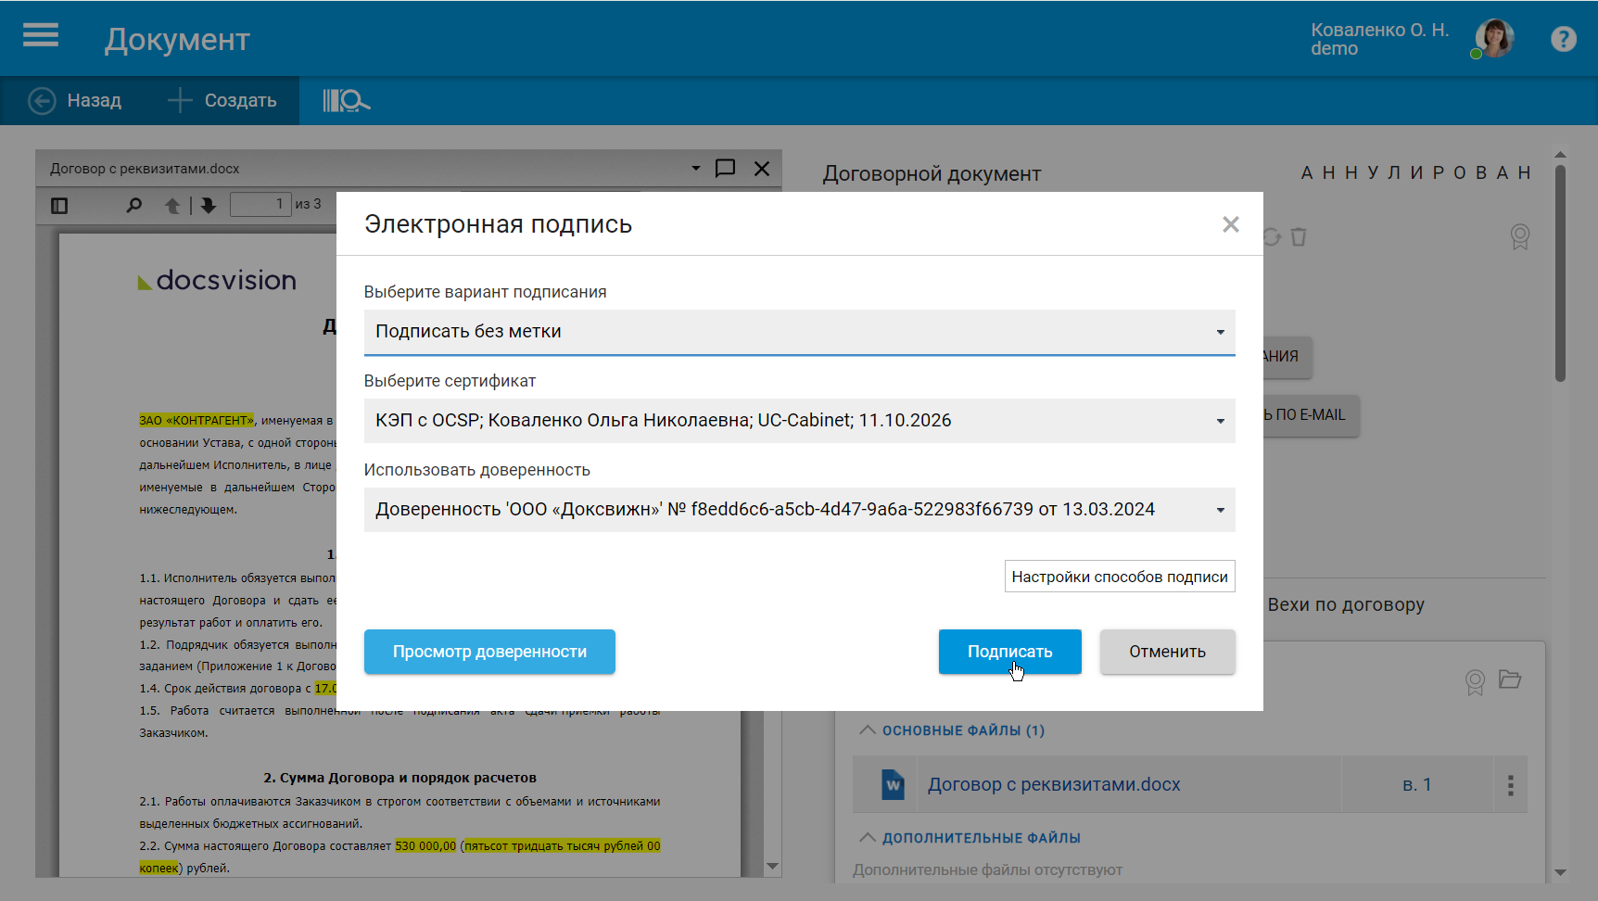This screenshot has width=1598, height=901.
Task: Toggle the document preview sidebar panel
Action: [x=59, y=205]
